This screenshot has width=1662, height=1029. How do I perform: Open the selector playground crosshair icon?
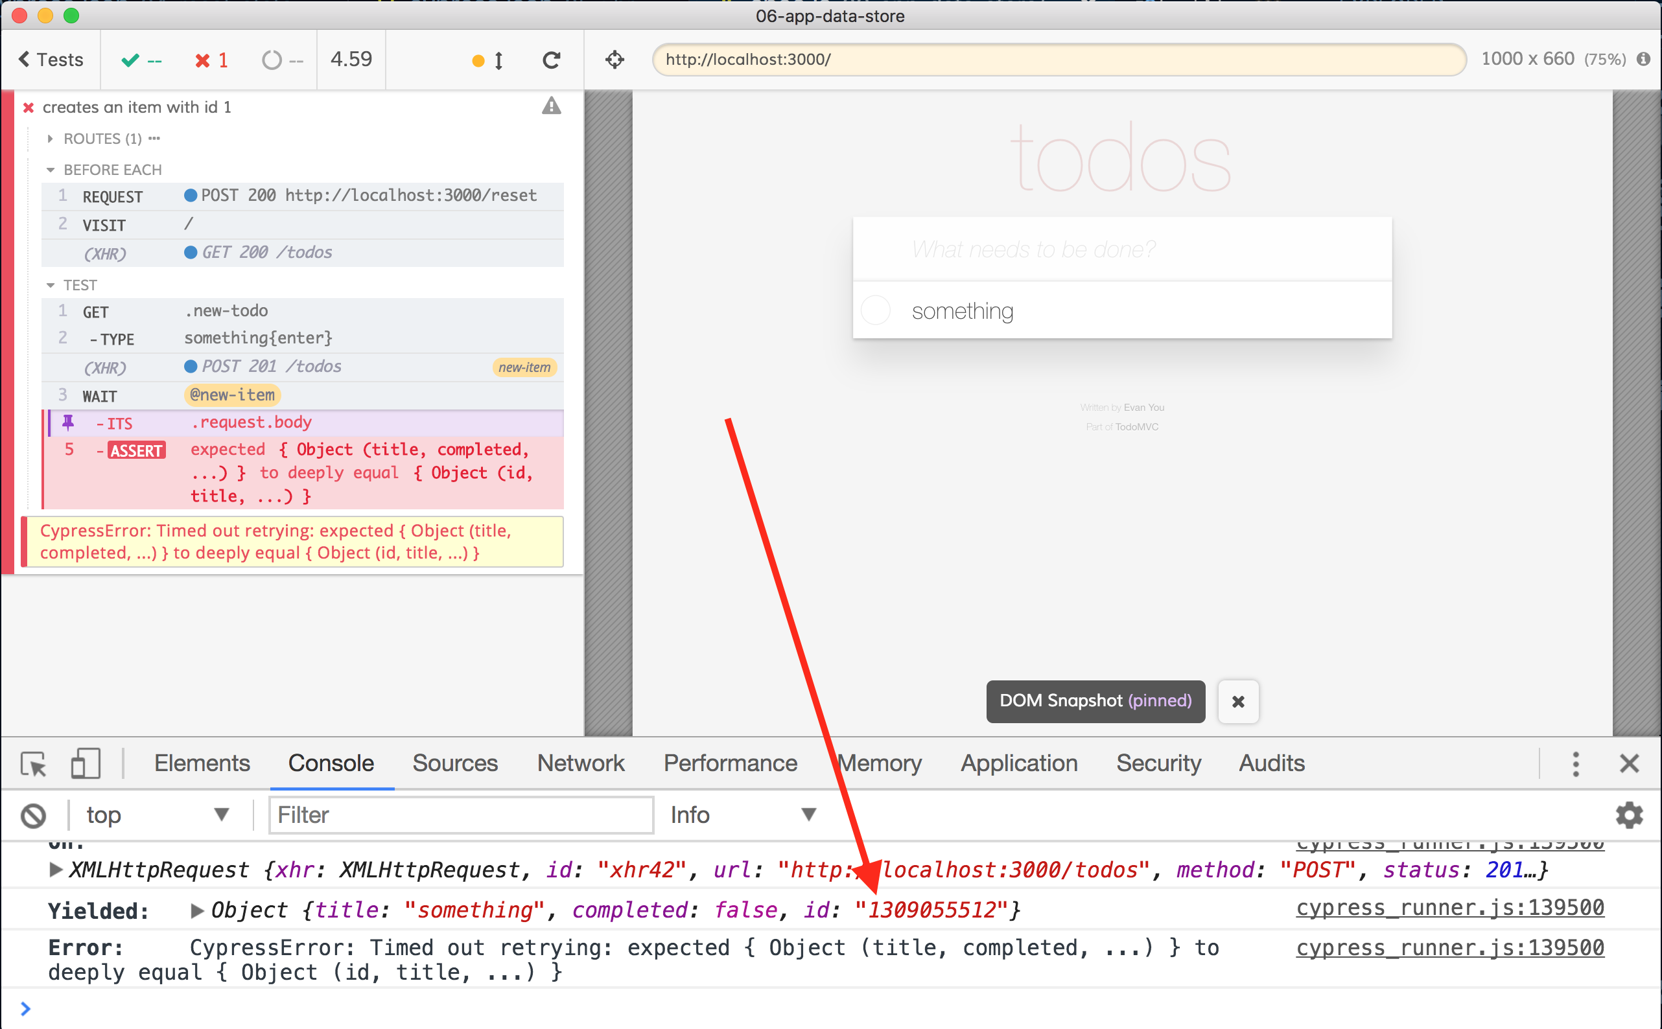(x=614, y=60)
